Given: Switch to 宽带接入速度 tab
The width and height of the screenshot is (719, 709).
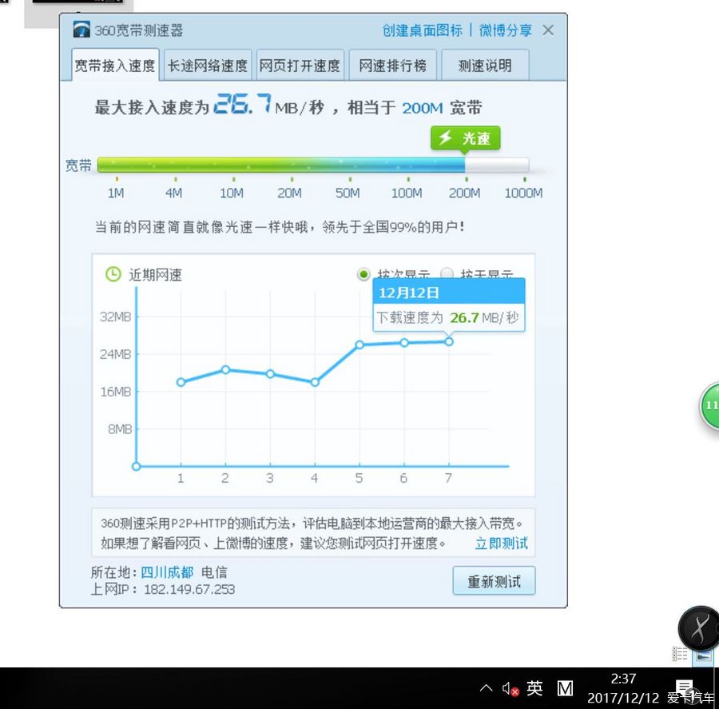Looking at the screenshot, I should pos(115,66).
